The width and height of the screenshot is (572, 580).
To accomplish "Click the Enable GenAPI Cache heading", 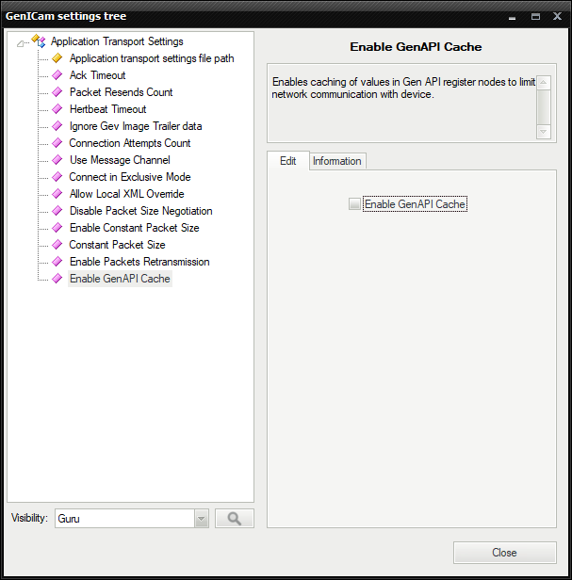I will coord(416,47).
